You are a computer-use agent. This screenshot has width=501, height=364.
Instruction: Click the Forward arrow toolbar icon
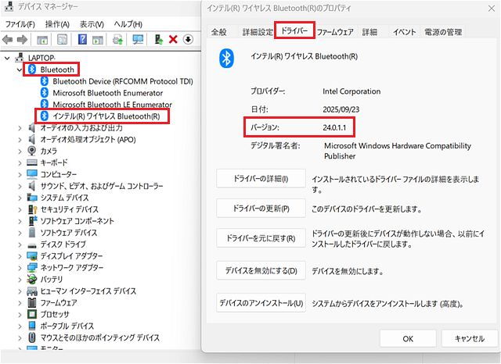22,40
